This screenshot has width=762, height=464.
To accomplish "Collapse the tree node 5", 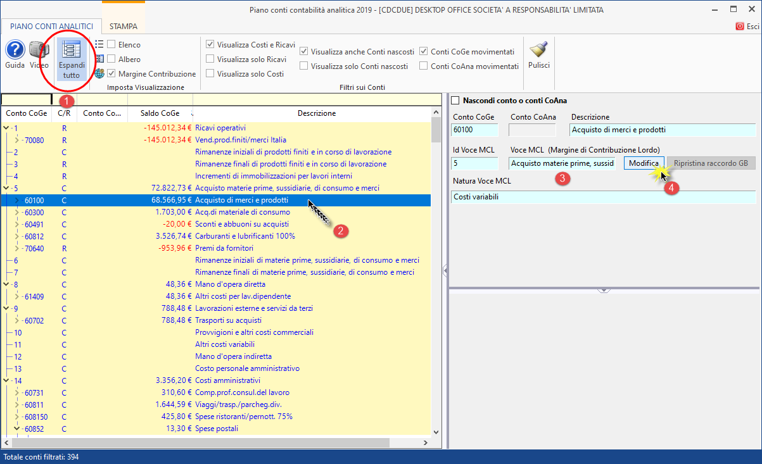I will tap(6, 188).
